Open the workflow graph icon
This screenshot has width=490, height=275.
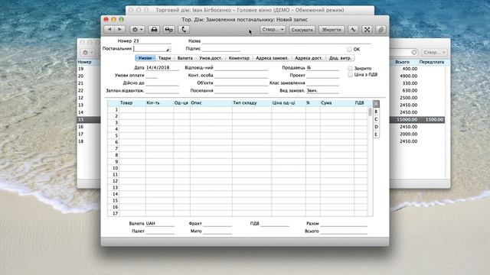click(x=353, y=29)
